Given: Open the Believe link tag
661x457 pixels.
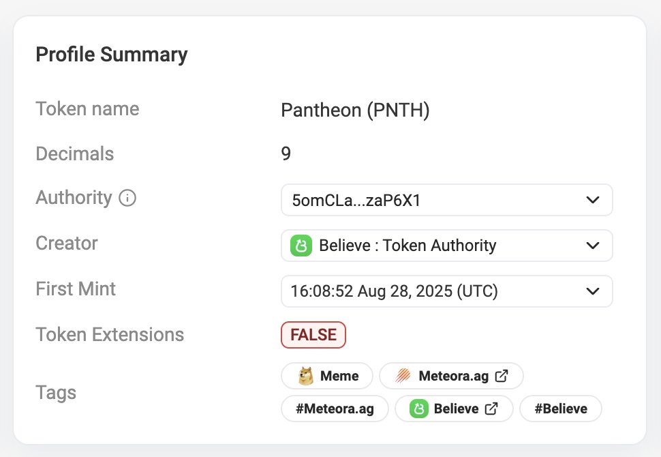Looking at the screenshot, I should click(x=455, y=409).
